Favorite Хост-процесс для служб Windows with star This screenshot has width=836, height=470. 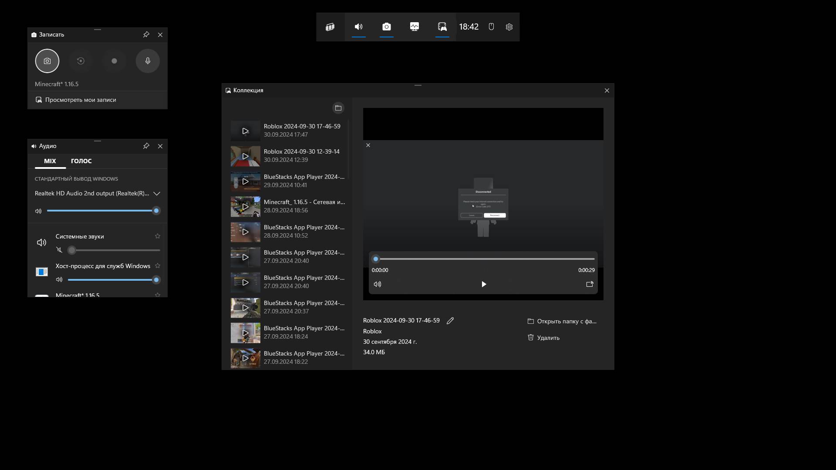pyautogui.click(x=158, y=266)
